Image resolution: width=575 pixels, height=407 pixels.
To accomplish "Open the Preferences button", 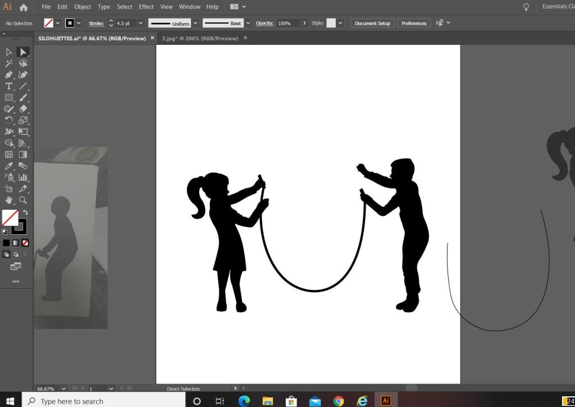I will (x=414, y=23).
